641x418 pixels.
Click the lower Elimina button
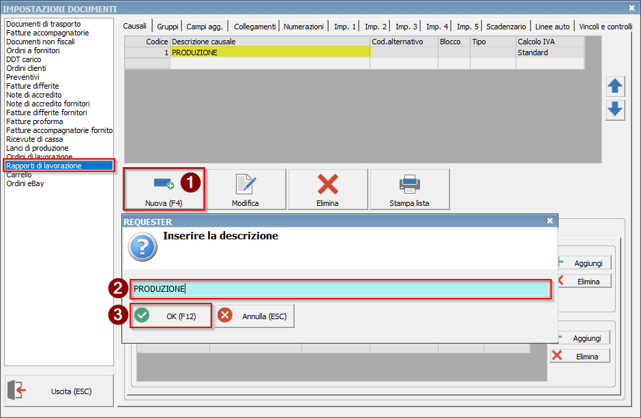coord(580,357)
